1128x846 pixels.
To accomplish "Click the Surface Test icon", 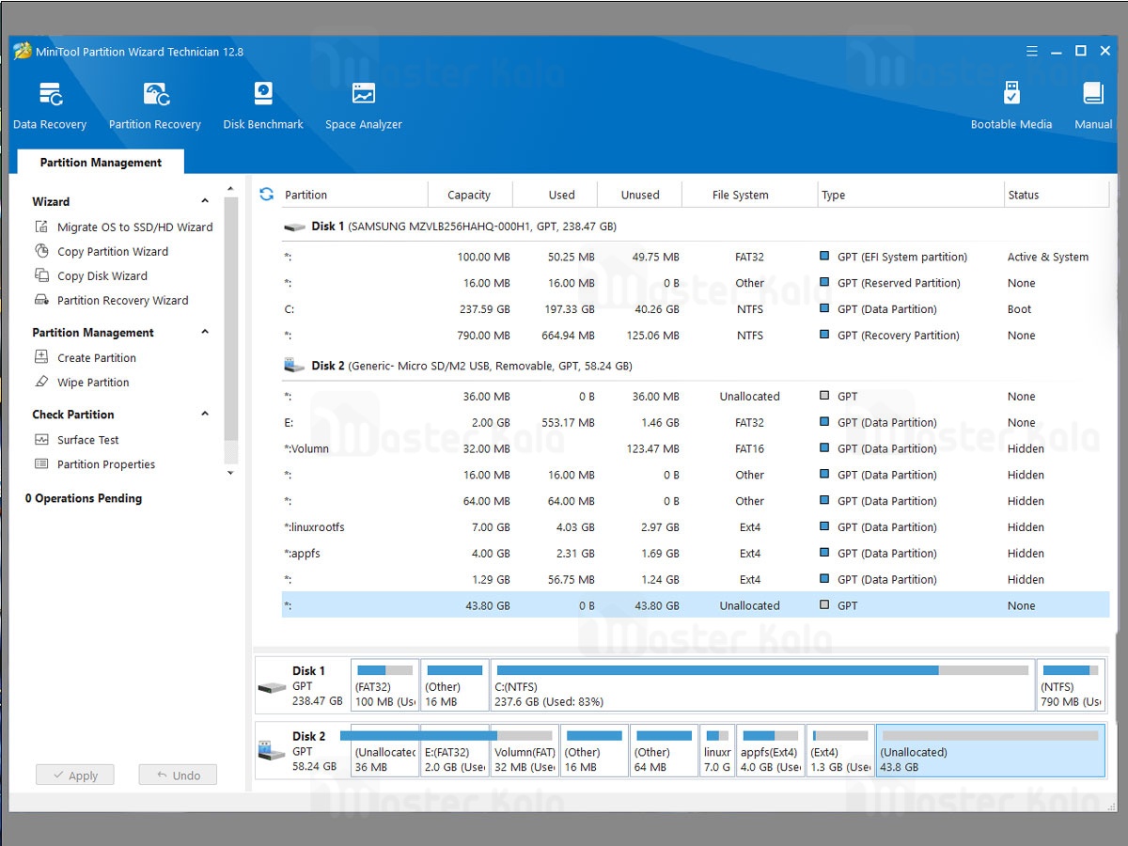I will point(41,439).
